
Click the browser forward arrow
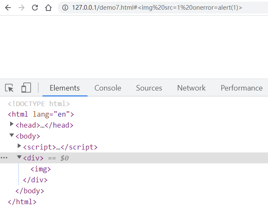point(21,8)
